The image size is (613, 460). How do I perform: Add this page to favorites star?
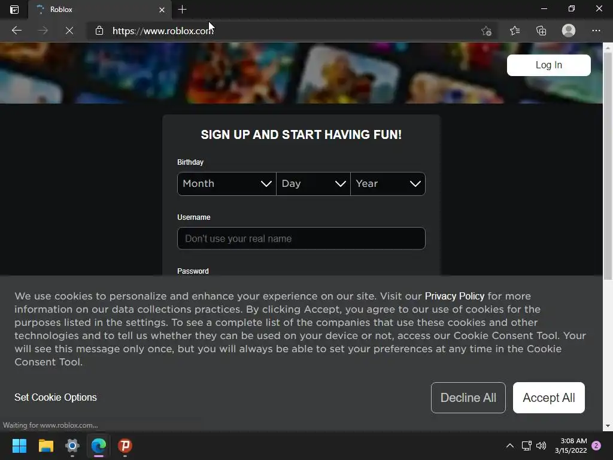pyautogui.click(x=486, y=31)
